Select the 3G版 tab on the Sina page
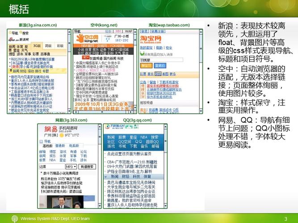The height and width of the screenshot is (223, 298). [x=37, y=46]
